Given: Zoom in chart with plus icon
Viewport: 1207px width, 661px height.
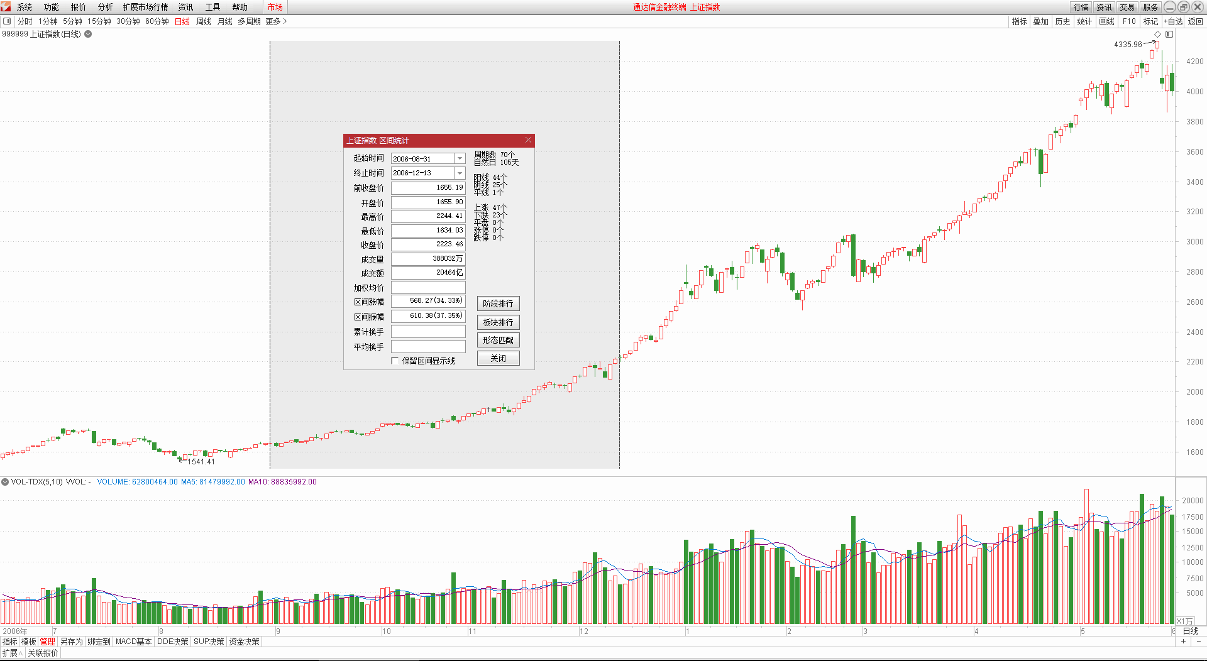Looking at the screenshot, I should tap(1183, 642).
